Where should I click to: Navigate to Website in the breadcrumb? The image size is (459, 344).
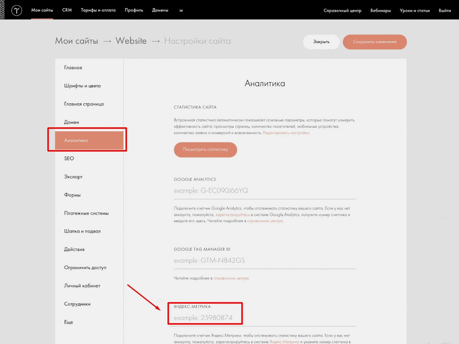131,41
